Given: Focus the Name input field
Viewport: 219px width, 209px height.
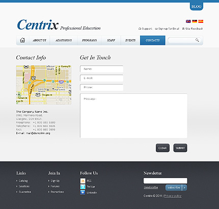Looking at the screenshot, I should (101, 69).
